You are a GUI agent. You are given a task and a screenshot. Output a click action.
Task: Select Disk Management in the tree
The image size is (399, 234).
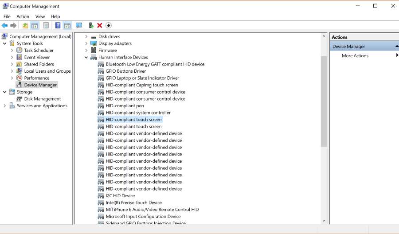click(43, 99)
